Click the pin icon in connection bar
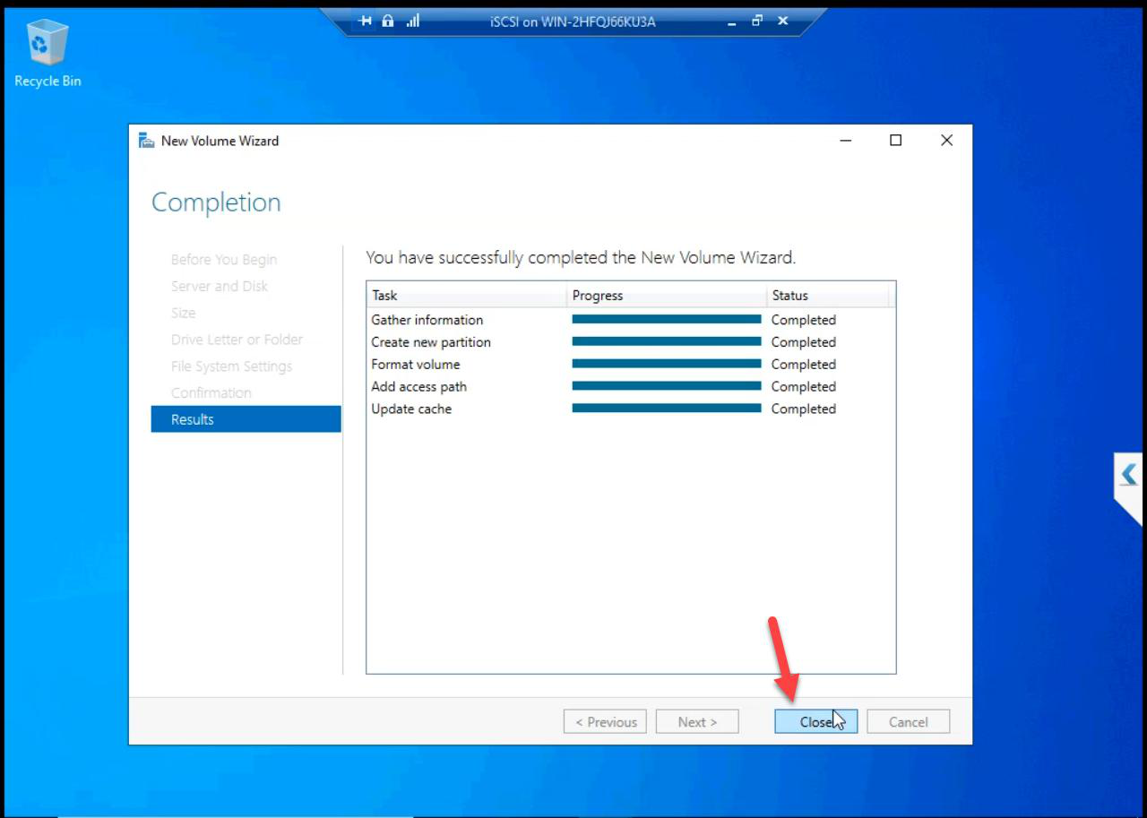 click(365, 21)
